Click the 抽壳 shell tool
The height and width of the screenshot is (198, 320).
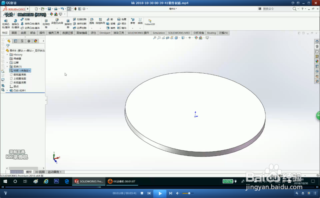point(111,28)
